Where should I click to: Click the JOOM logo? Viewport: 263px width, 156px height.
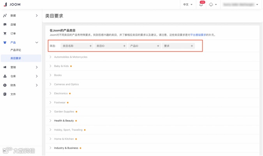pos(12,5)
